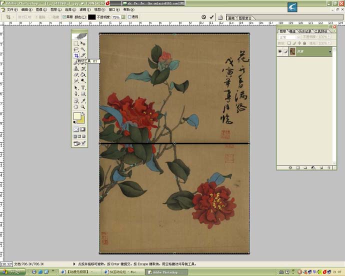The height and width of the screenshot is (276, 345).
Task: Open the File (文件) menu
Action: (x=12, y=9)
